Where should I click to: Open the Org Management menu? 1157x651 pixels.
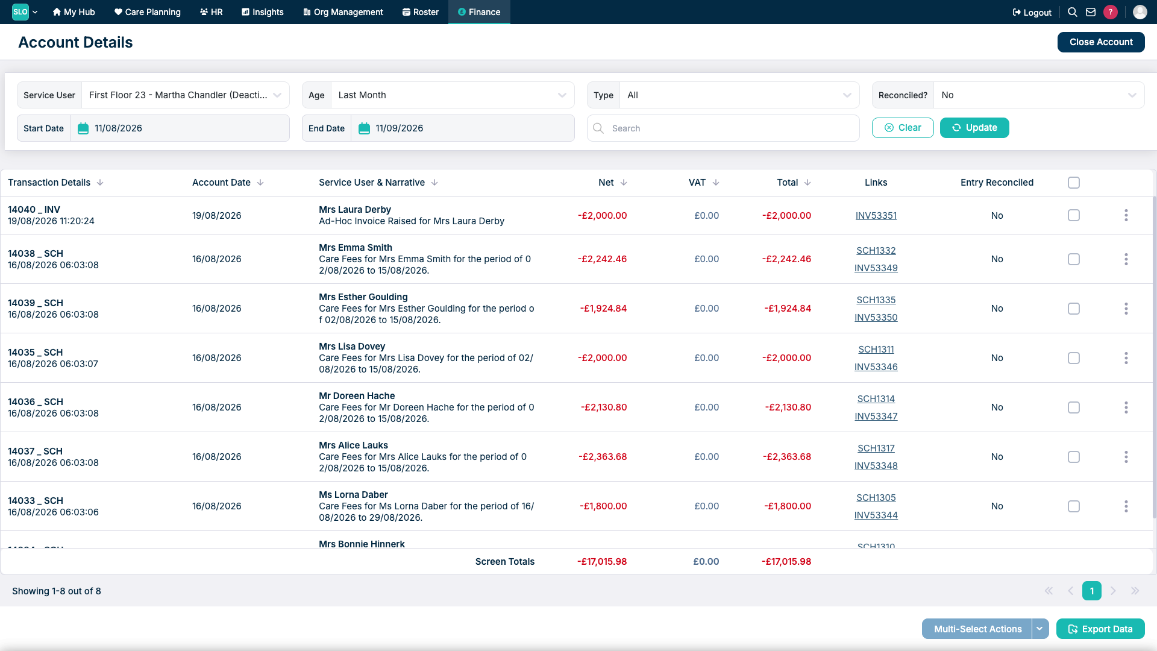coord(343,12)
